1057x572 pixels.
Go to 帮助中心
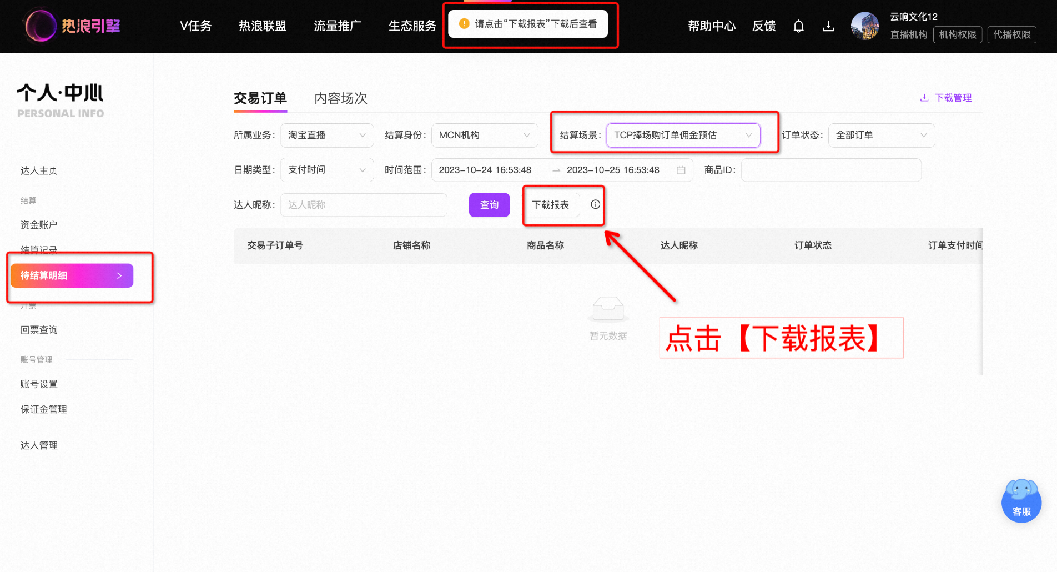(712, 26)
